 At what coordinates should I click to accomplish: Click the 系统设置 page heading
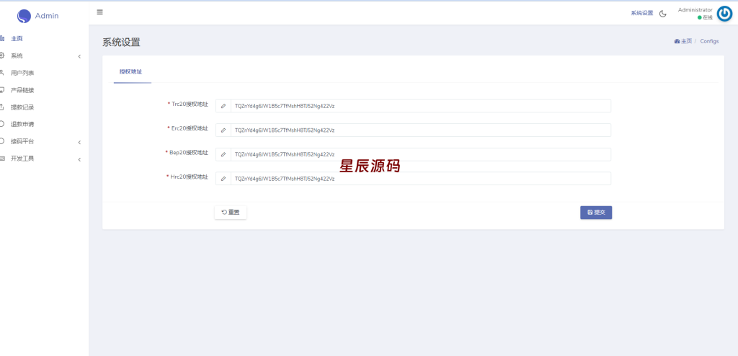121,42
